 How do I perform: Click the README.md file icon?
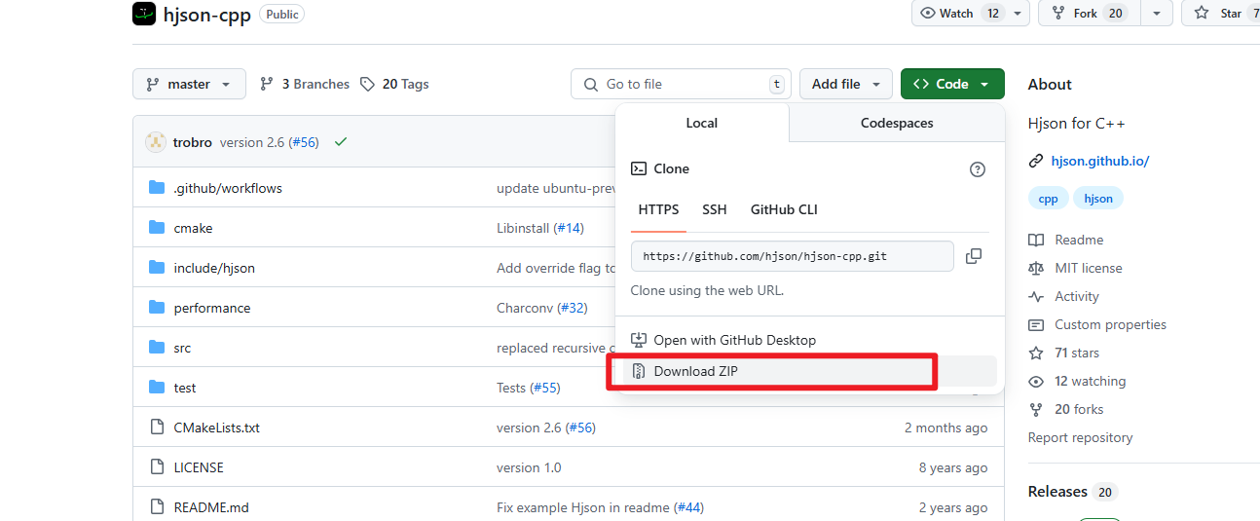pos(157,507)
